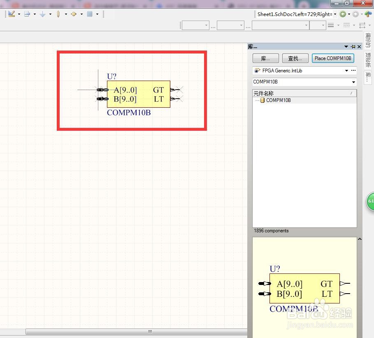This screenshot has width=374, height=338.
Task: Click the green 61 badge
Action: click(x=370, y=201)
